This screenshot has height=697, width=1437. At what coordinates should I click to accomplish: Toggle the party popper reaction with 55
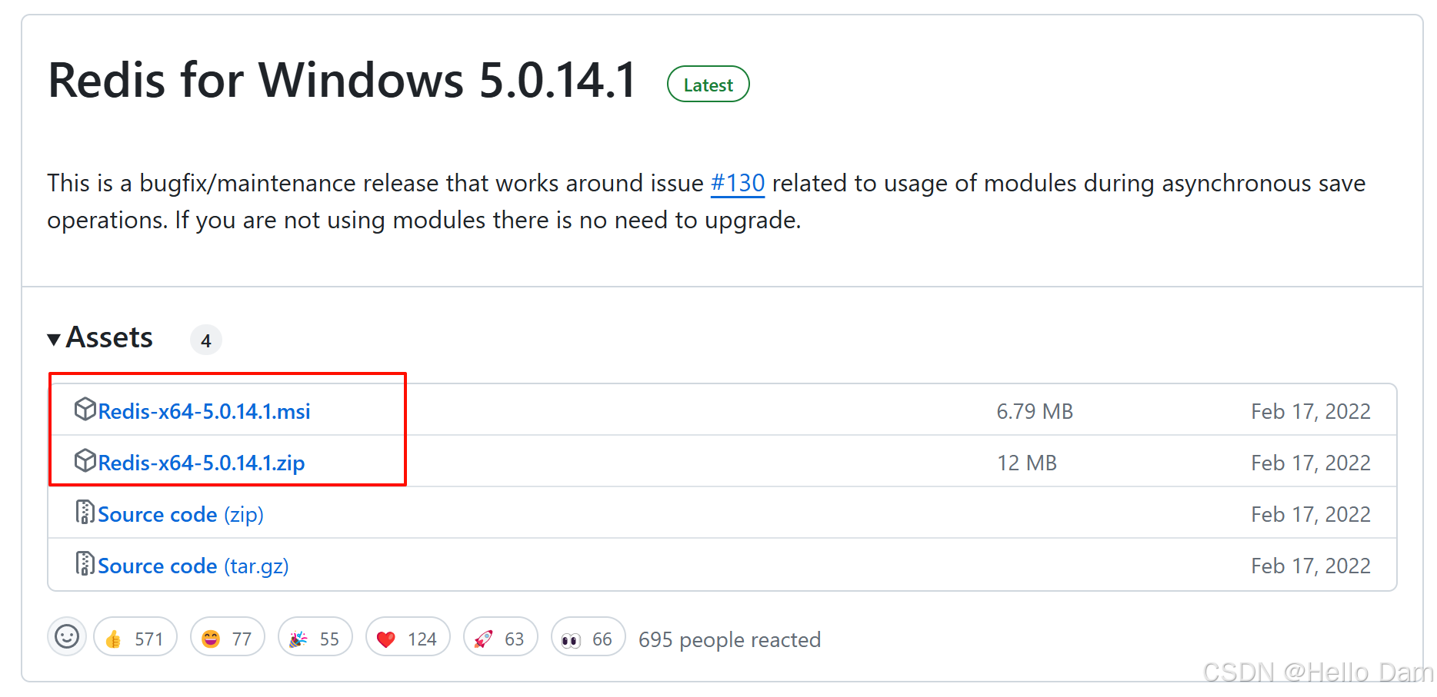tap(315, 637)
